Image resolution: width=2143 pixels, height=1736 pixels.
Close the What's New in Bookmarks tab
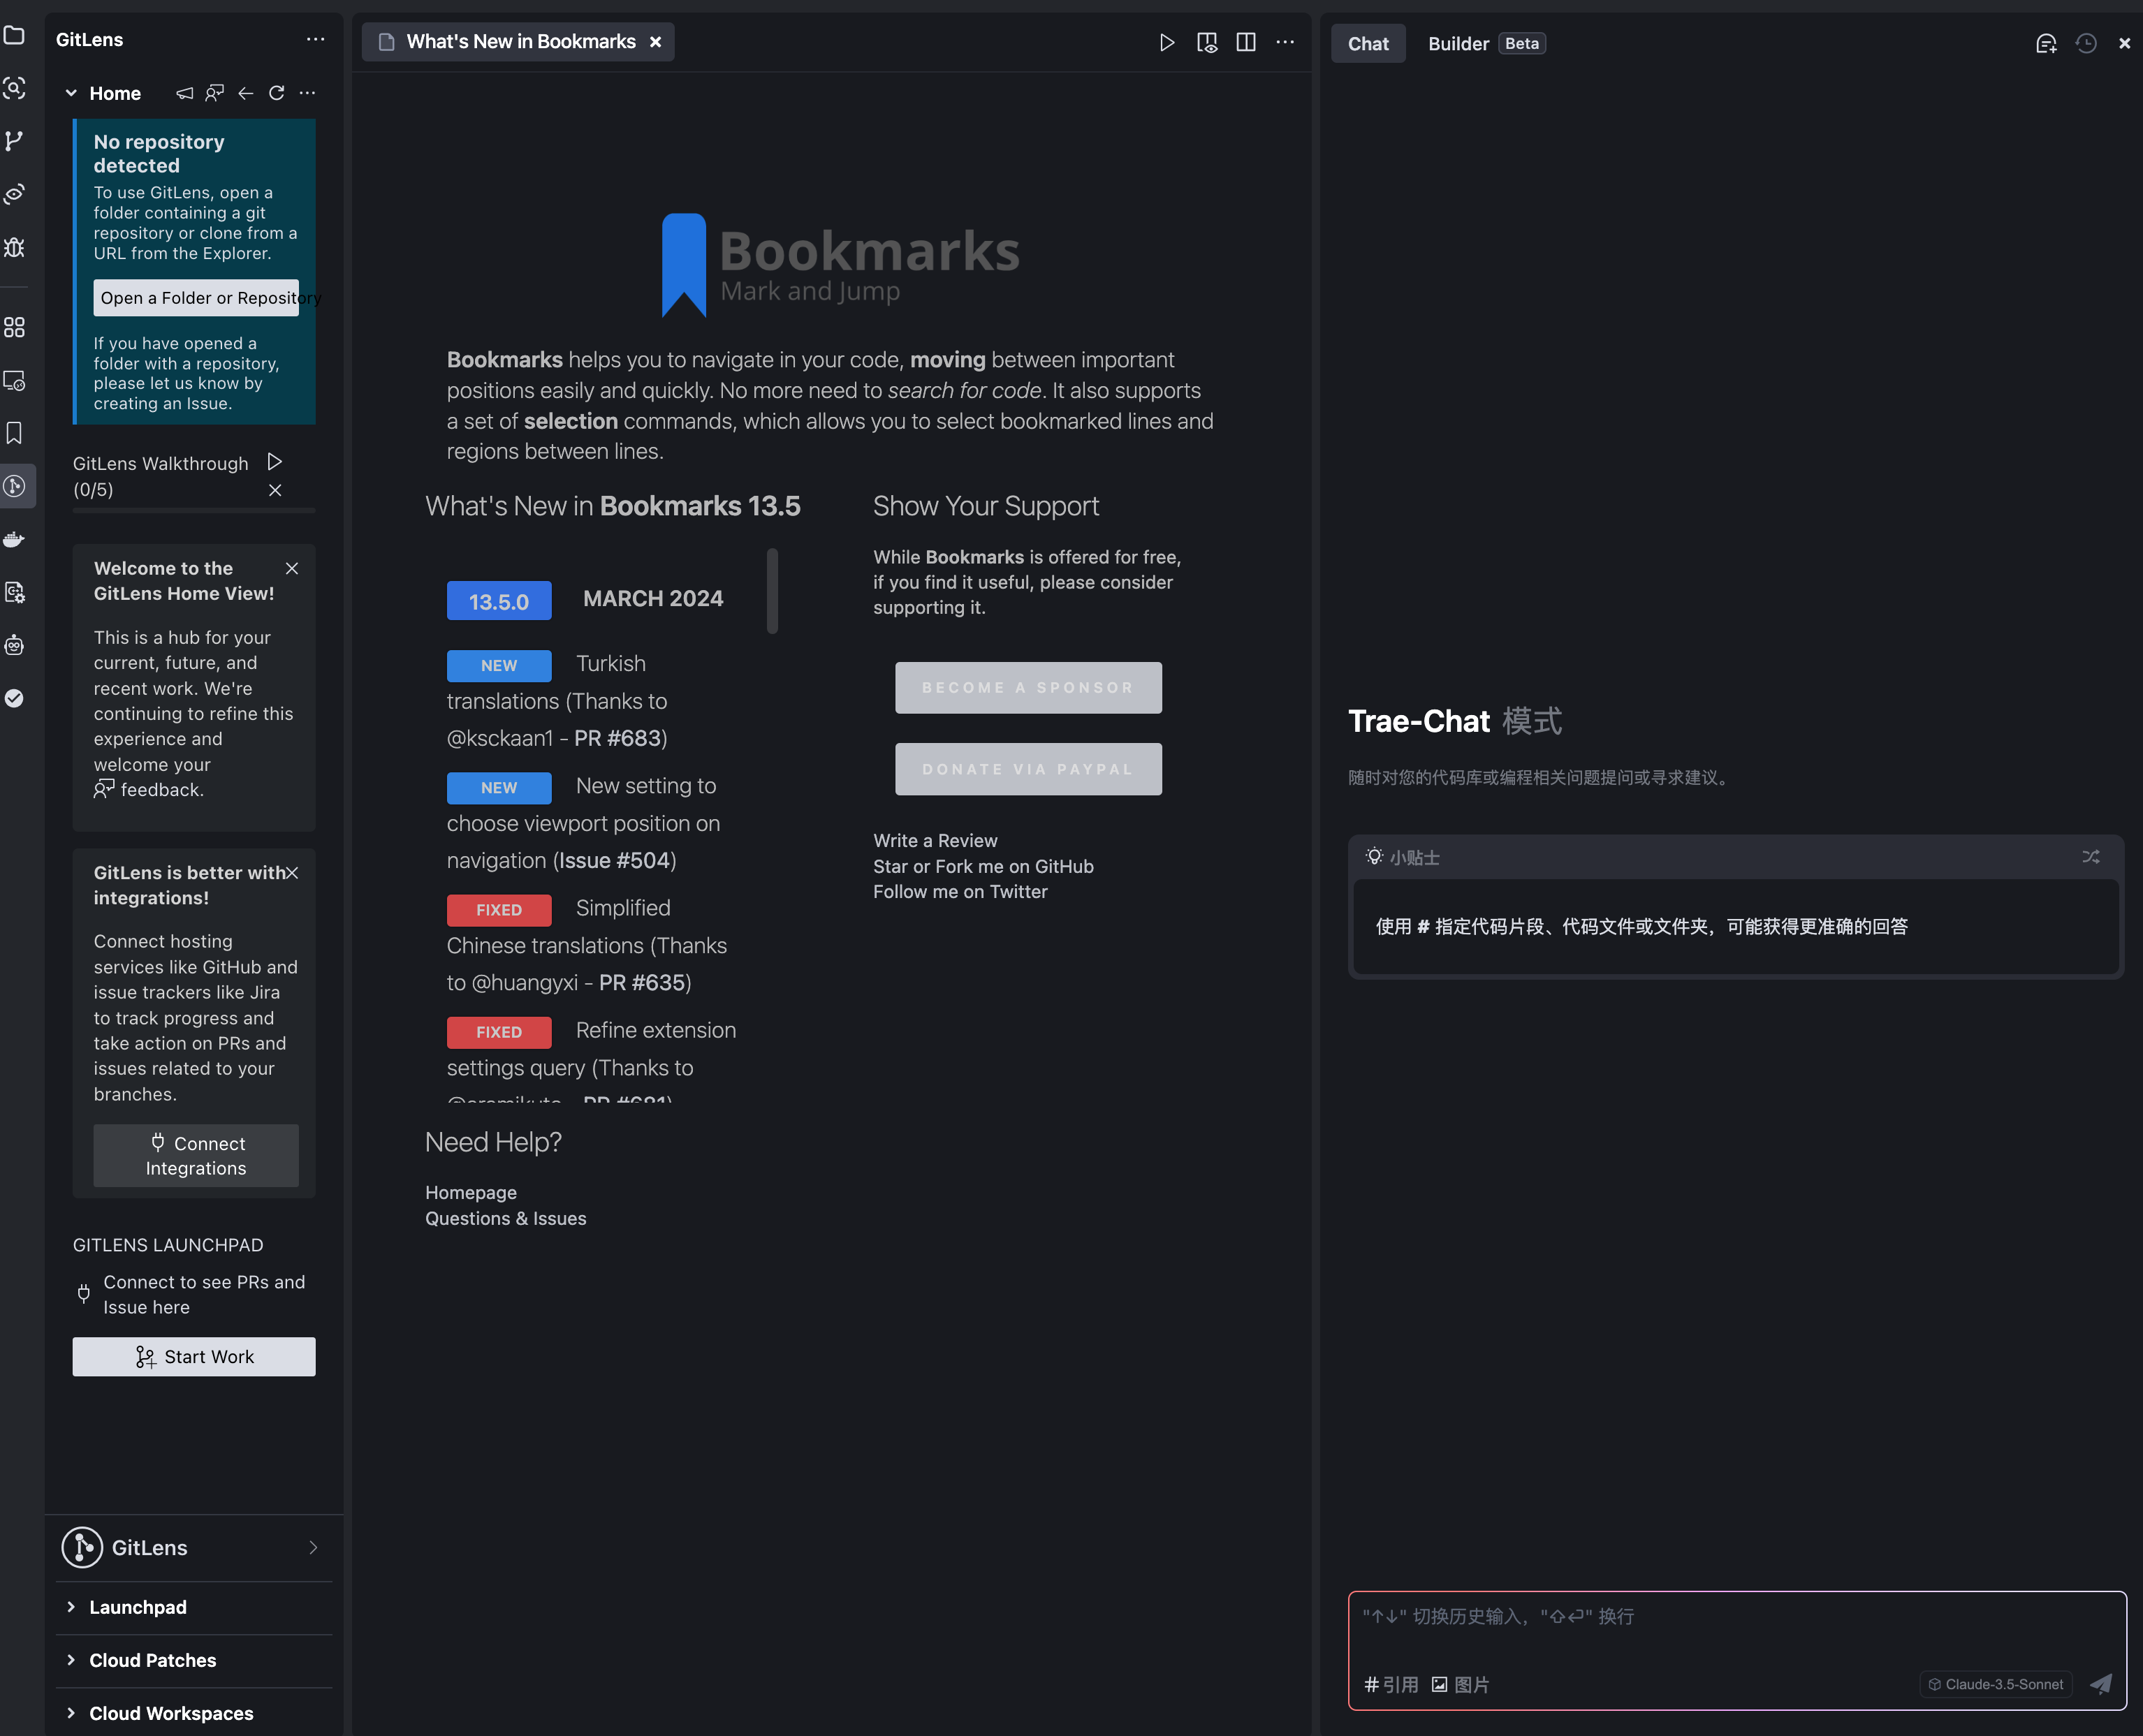point(656,42)
